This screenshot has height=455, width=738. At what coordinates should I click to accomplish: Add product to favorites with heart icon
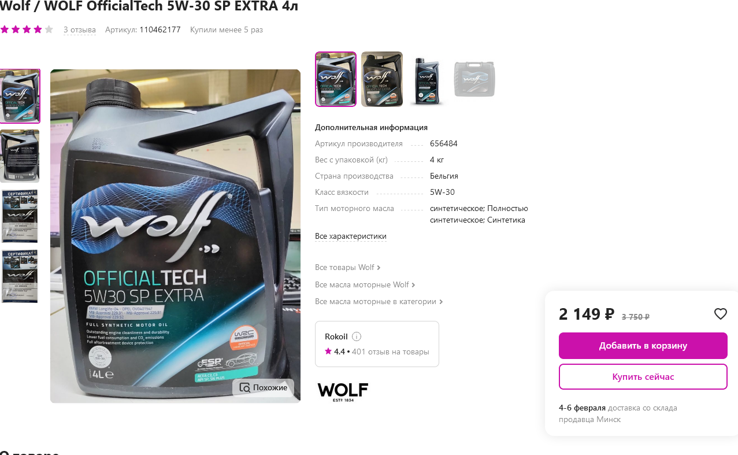(x=720, y=314)
